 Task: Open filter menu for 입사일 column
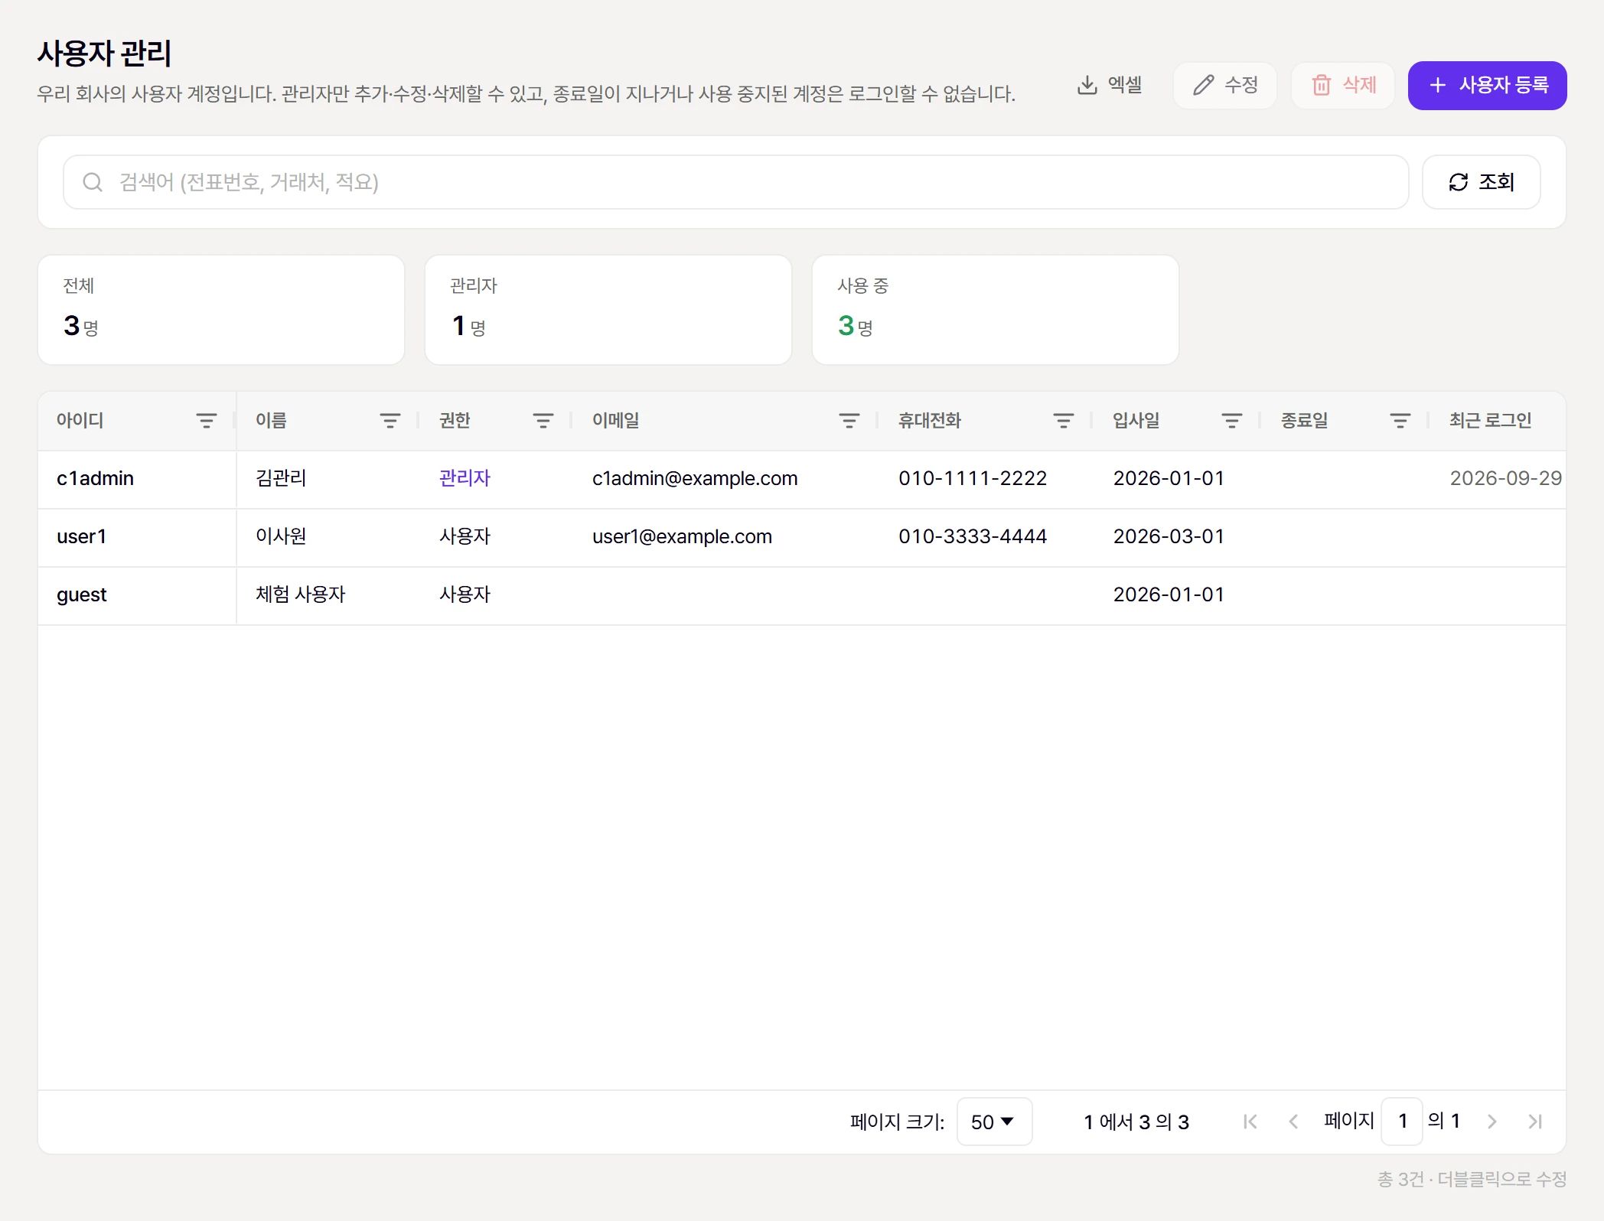(1231, 421)
